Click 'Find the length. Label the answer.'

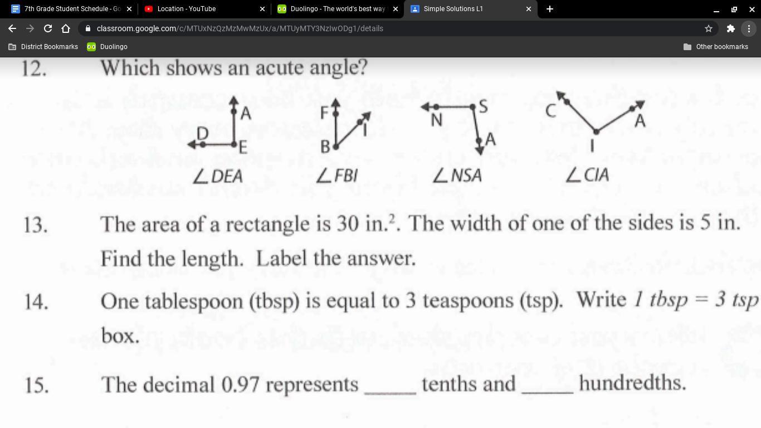[x=258, y=259]
